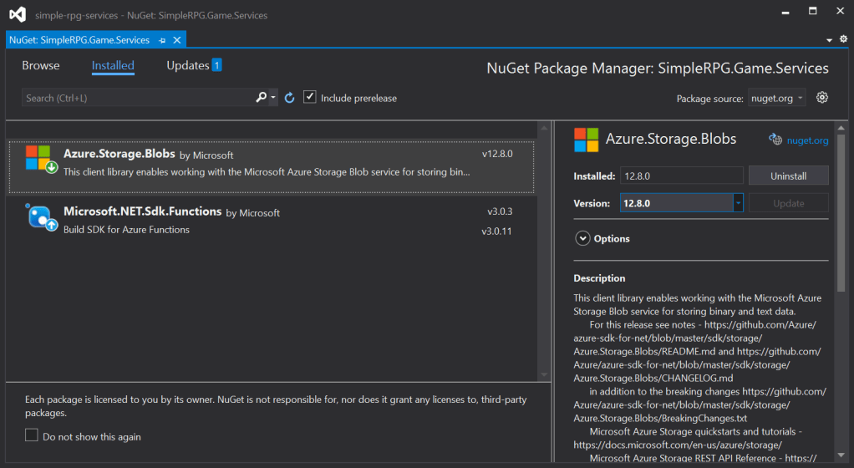Close the NuGet: SimpleRPG.Game.Services tab
The image size is (854, 468).
(x=177, y=40)
